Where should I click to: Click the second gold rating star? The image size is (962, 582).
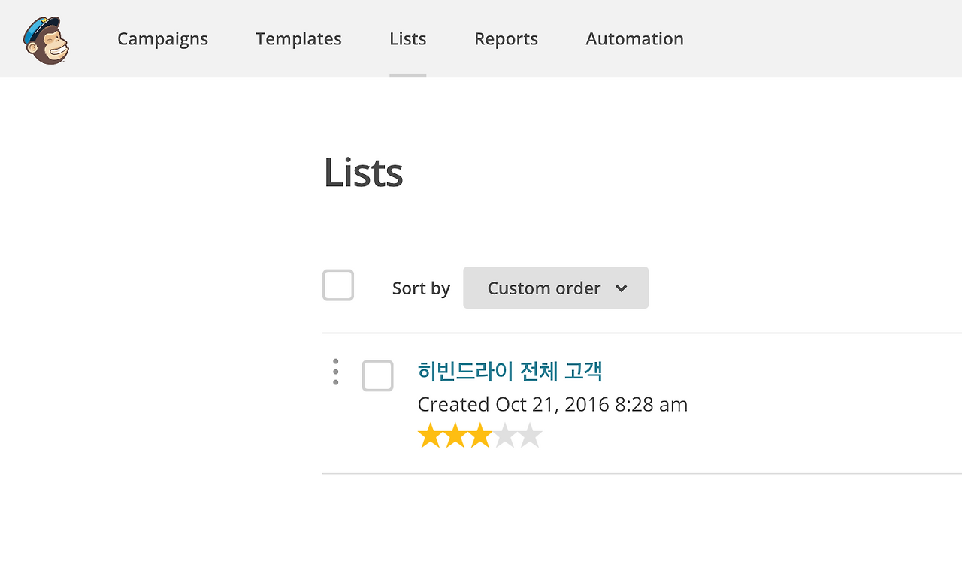pyautogui.click(x=455, y=436)
